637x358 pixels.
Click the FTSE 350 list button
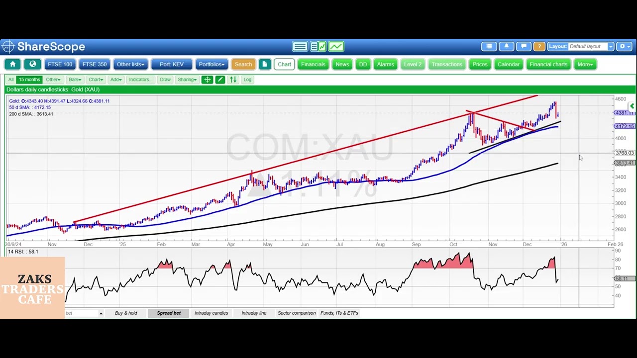pos(94,64)
